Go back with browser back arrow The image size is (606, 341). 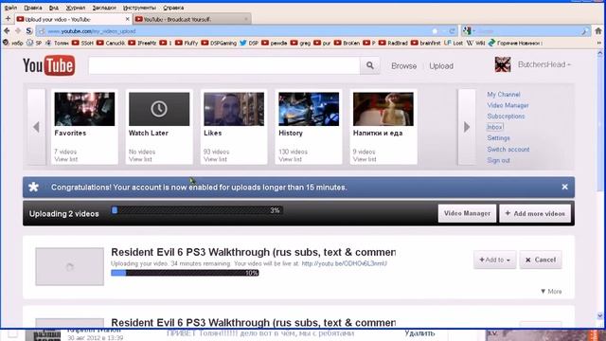7,30
